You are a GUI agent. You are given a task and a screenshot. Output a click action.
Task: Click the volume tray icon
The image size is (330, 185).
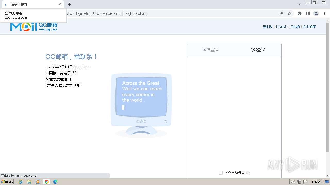click(x=293, y=182)
